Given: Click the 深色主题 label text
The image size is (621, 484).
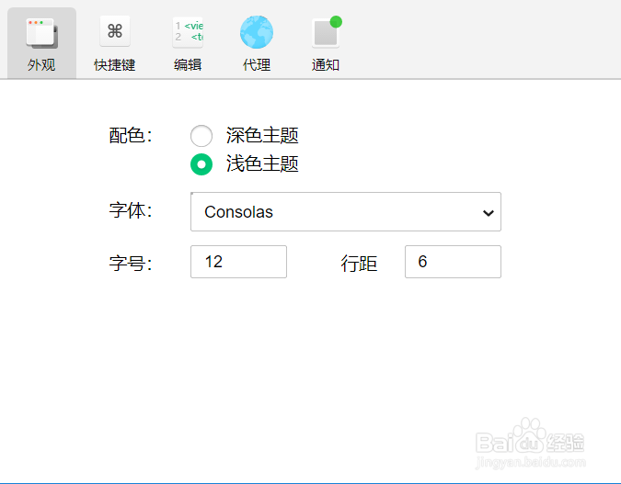Looking at the screenshot, I should tap(262, 135).
